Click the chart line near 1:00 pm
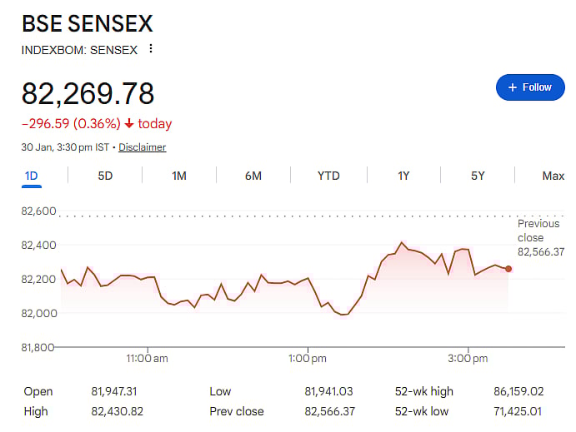 308,279
